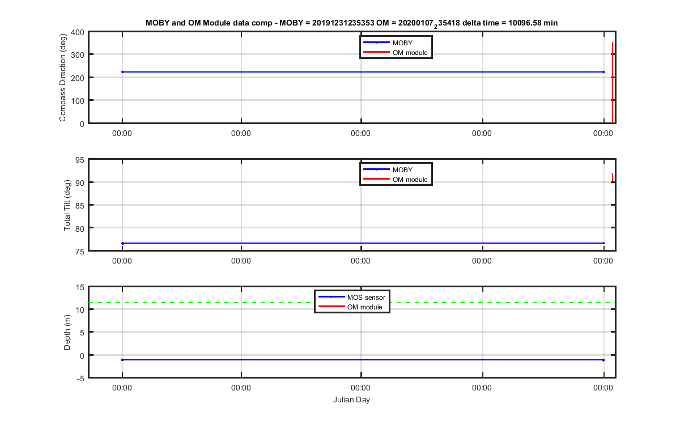The height and width of the screenshot is (425, 680).
Task: Click the '0' tick on Depth axis
Action: pos(83,355)
